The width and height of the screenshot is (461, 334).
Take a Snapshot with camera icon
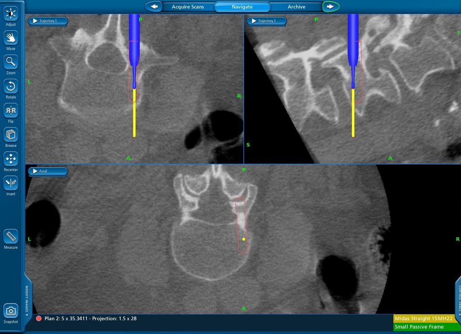pos(11,311)
